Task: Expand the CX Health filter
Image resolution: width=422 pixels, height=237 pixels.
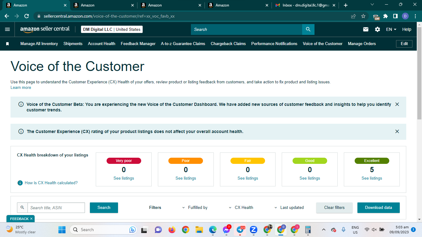Action: (x=241, y=208)
